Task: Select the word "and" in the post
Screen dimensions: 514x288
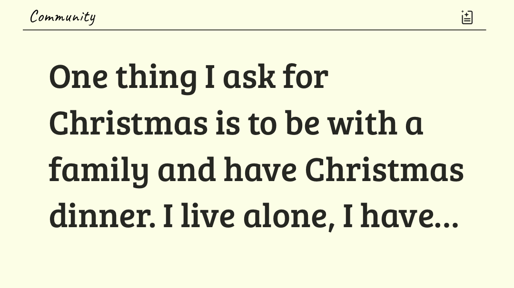Action: click(x=187, y=169)
